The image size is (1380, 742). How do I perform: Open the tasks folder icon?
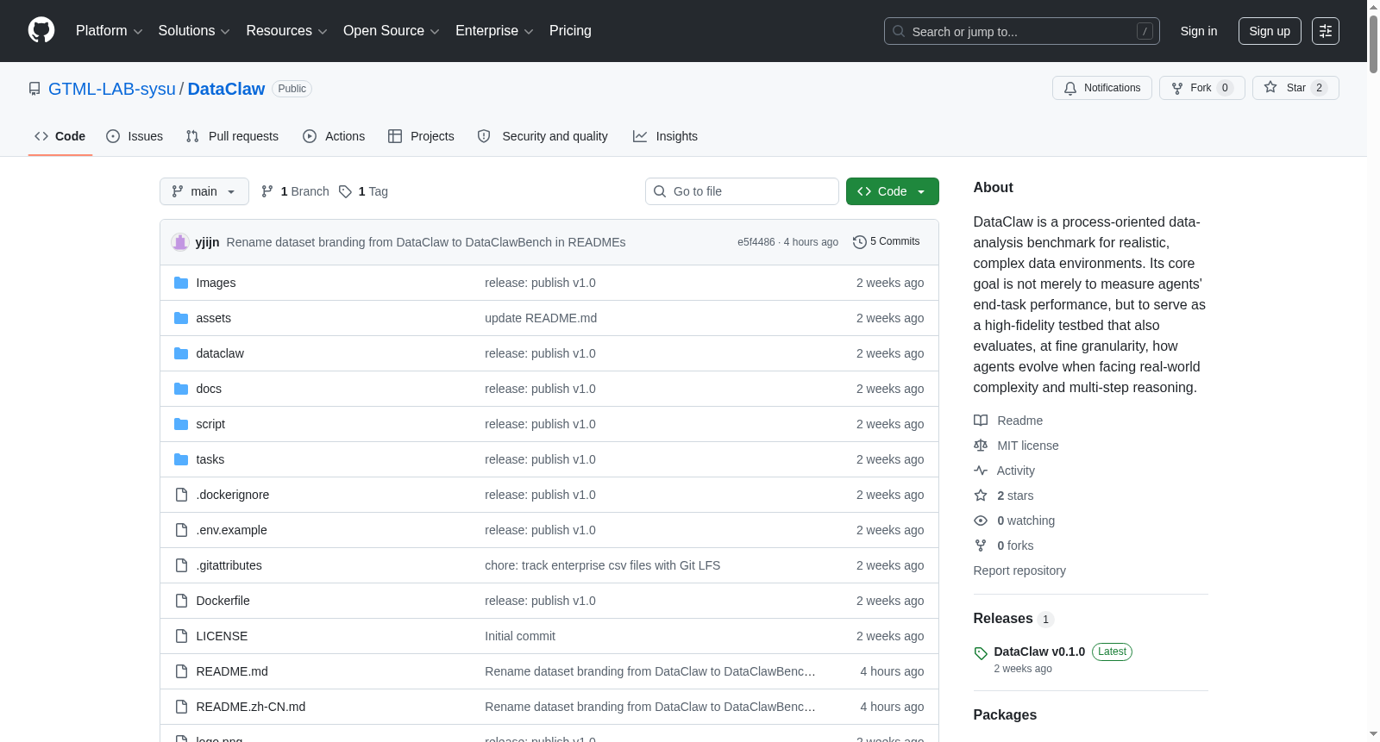point(181,459)
